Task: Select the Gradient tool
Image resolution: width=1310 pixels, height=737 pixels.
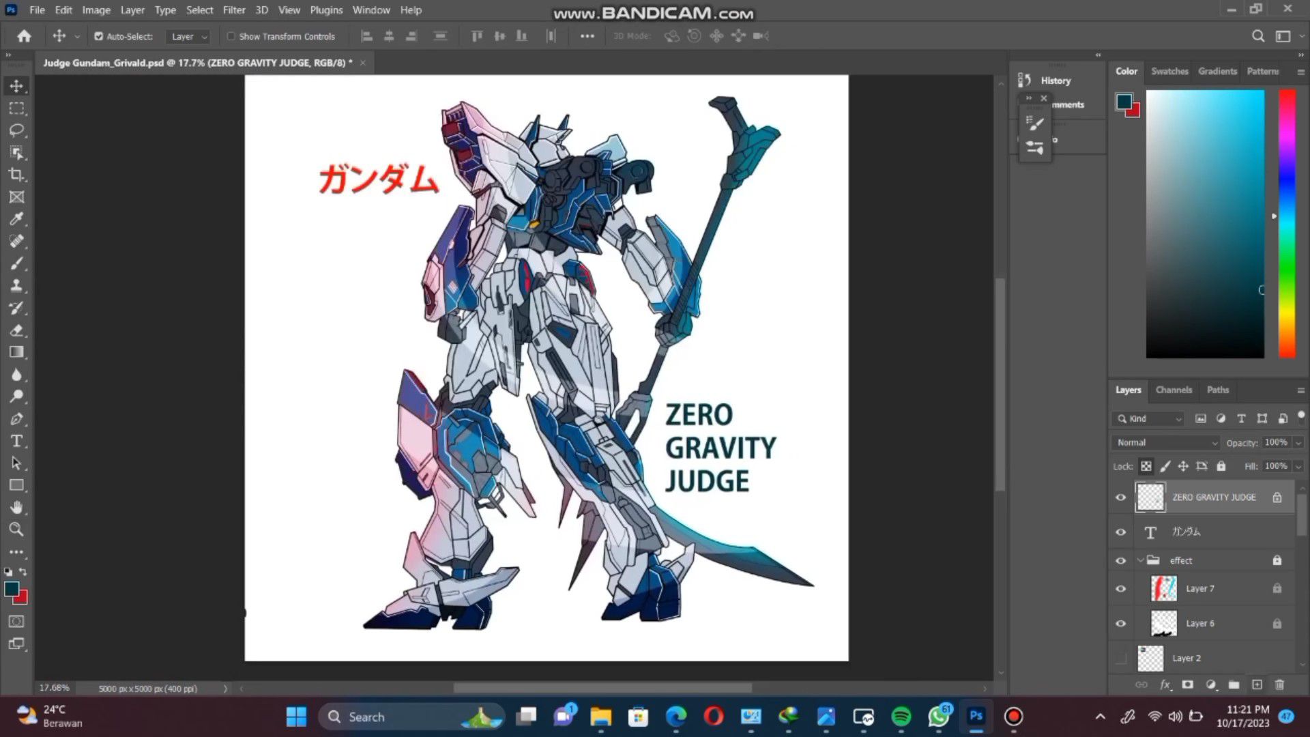Action: pyautogui.click(x=16, y=352)
